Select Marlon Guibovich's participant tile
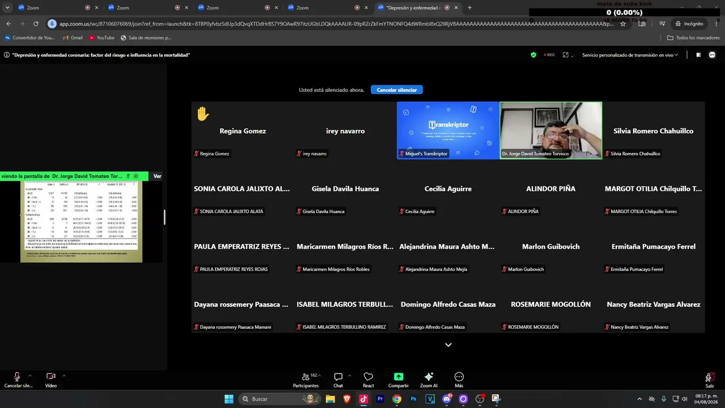Screen dimensions: 725x408 click(551, 246)
